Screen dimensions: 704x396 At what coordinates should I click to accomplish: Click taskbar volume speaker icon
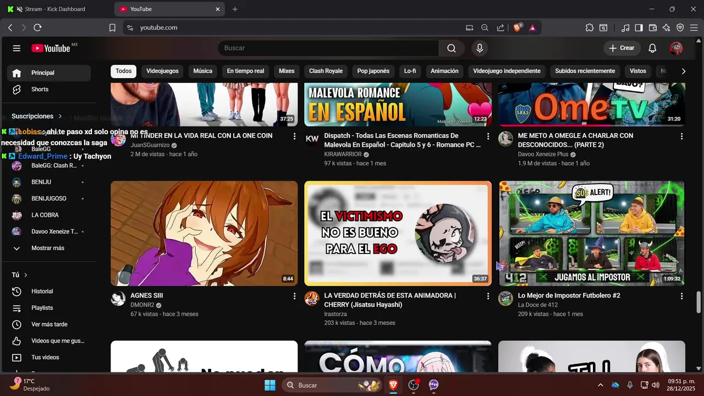(656, 385)
